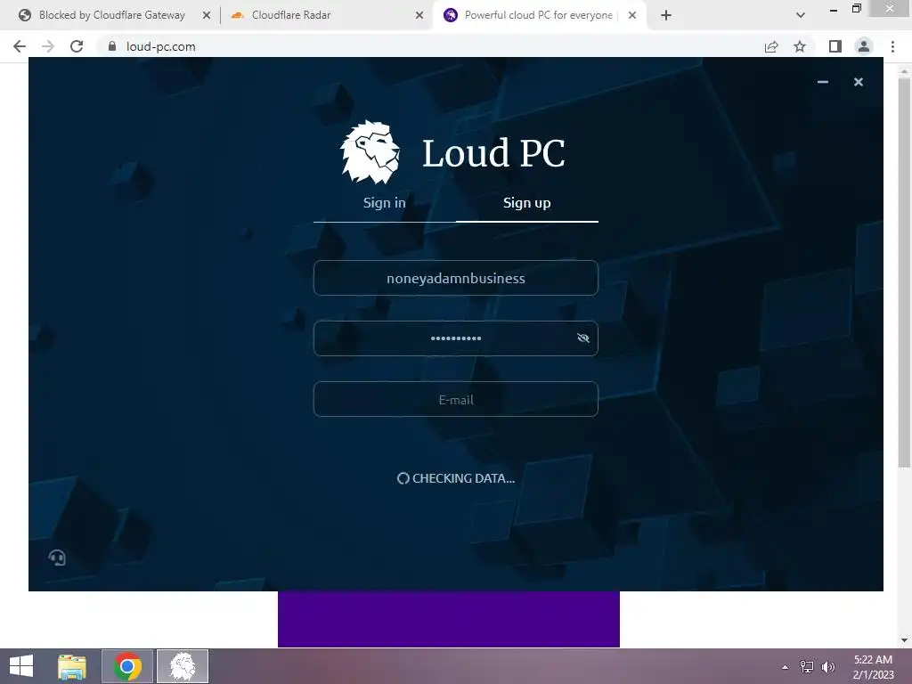Open the Chrome profile avatar menu
The width and height of the screenshot is (912, 684).
(x=864, y=46)
